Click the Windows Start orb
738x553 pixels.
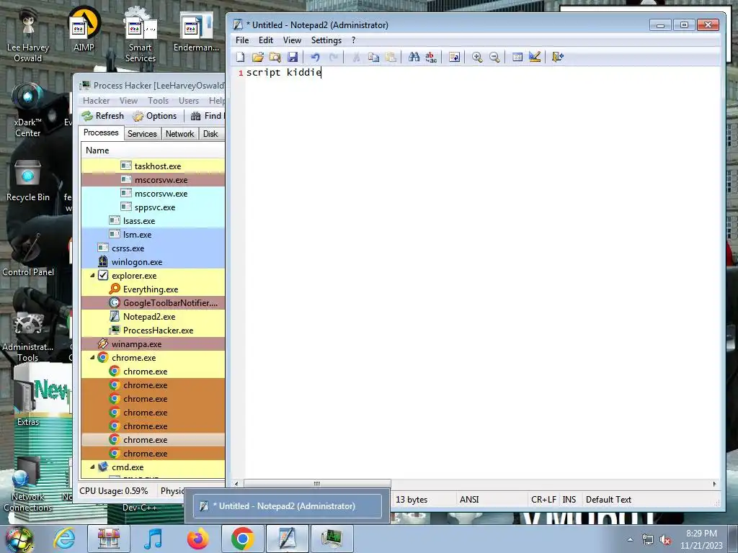click(x=19, y=539)
